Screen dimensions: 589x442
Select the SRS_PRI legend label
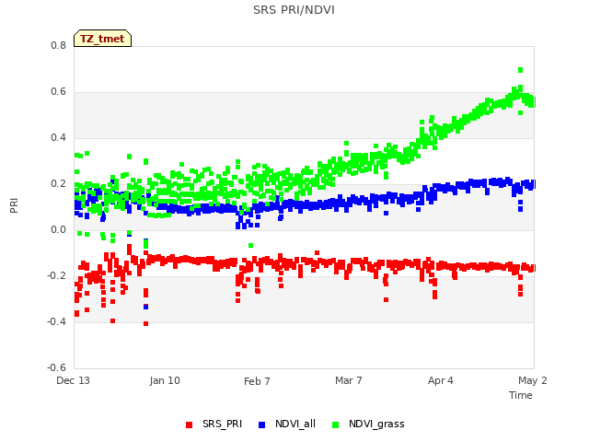(222, 424)
